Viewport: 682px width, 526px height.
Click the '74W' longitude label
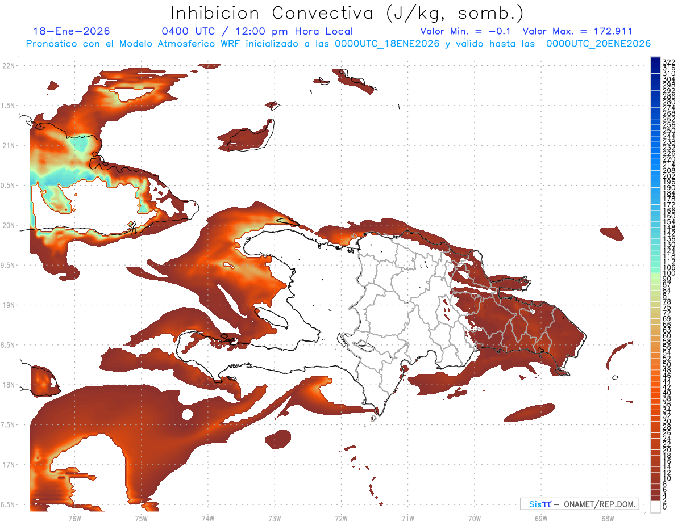click(207, 518)
